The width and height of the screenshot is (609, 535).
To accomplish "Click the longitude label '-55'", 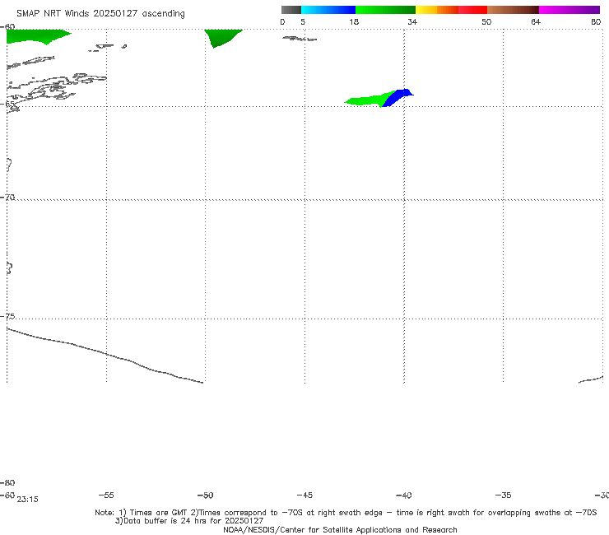I will 106,495.
